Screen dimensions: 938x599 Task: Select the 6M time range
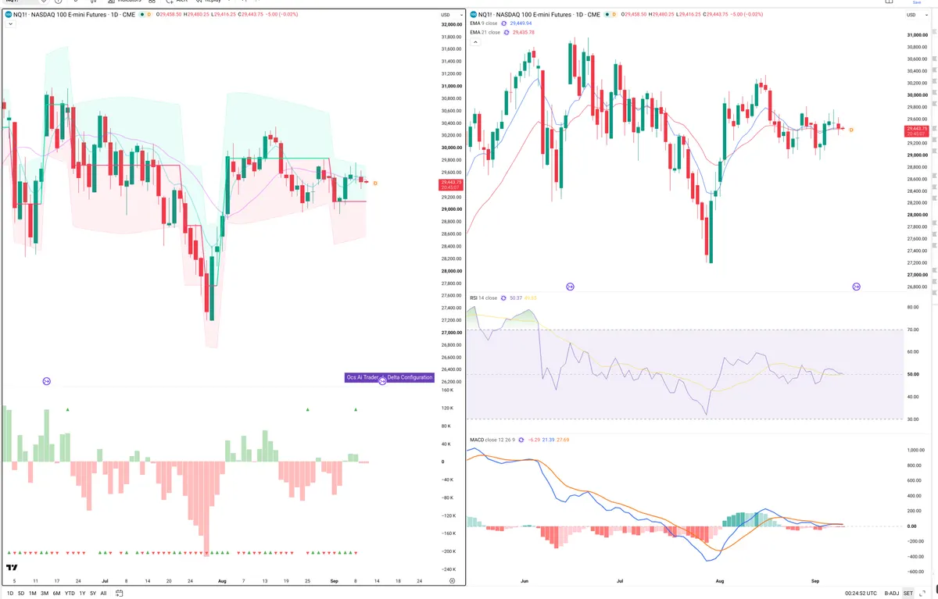(56, 593)
